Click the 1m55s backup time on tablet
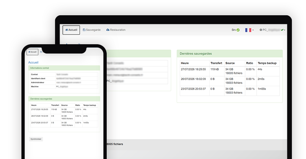Viewport: 306px width, 159px height. click(262, 89)
